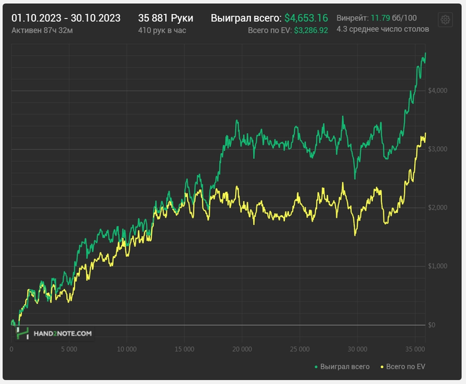Click "4.3 среднее число столов" text
This screenshot has width=466, height=384.
click(x=383, y=29)
